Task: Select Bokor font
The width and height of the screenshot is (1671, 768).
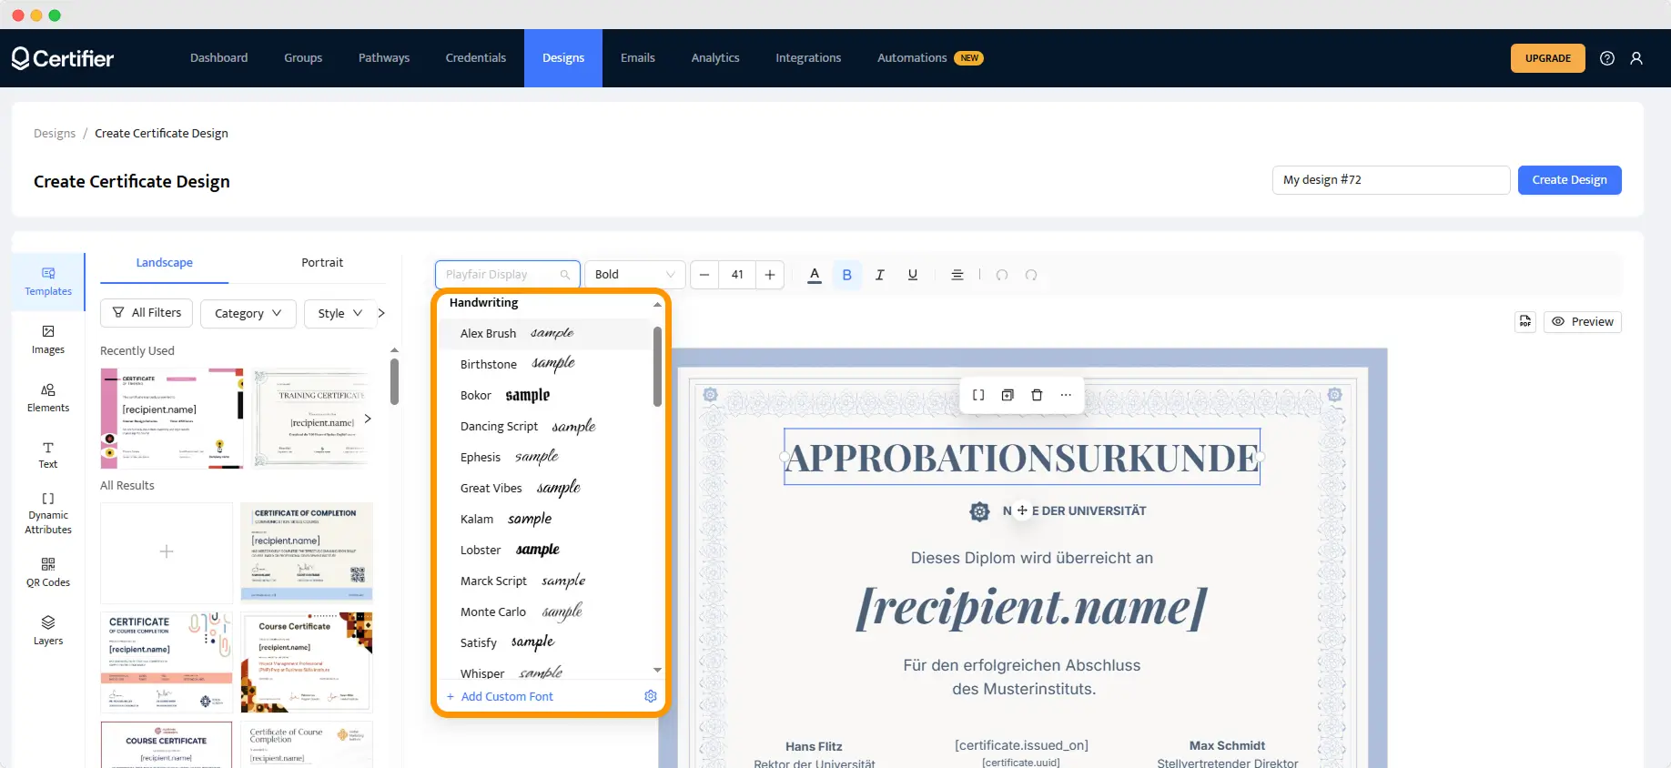Action: 546,395
